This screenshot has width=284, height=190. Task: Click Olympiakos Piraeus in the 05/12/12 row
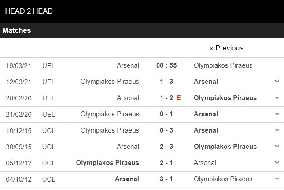107,163
